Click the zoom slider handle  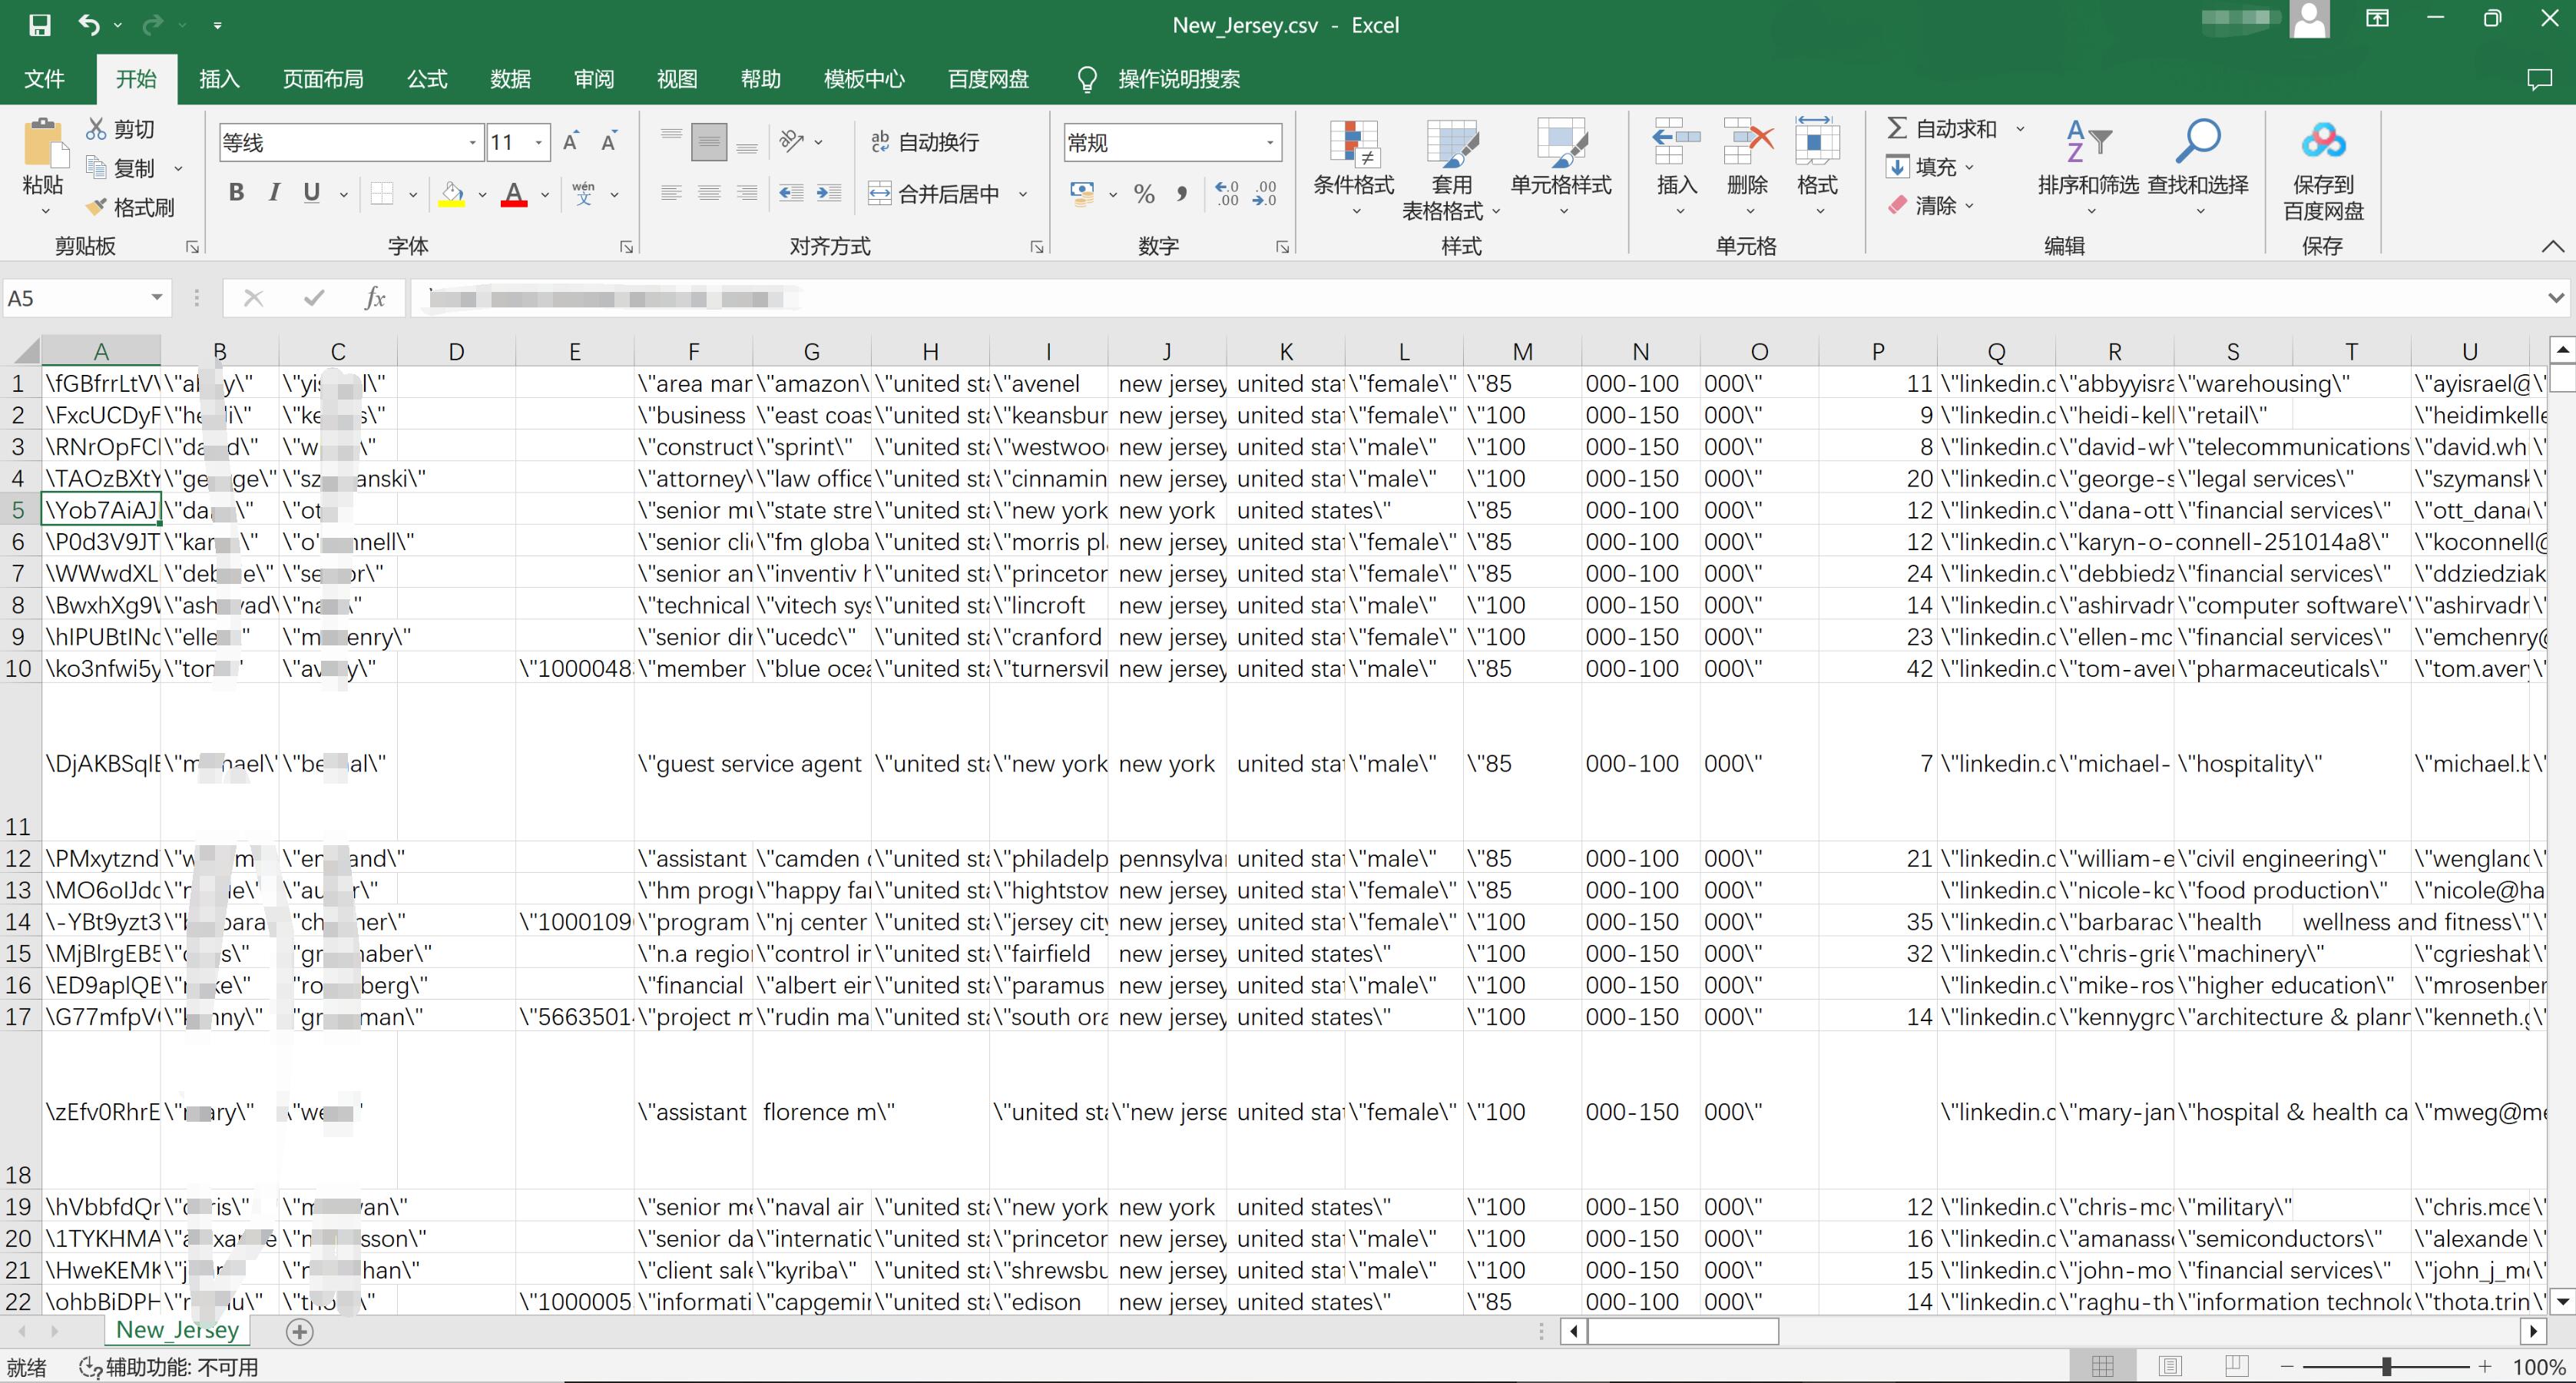click(2386, 1366)
